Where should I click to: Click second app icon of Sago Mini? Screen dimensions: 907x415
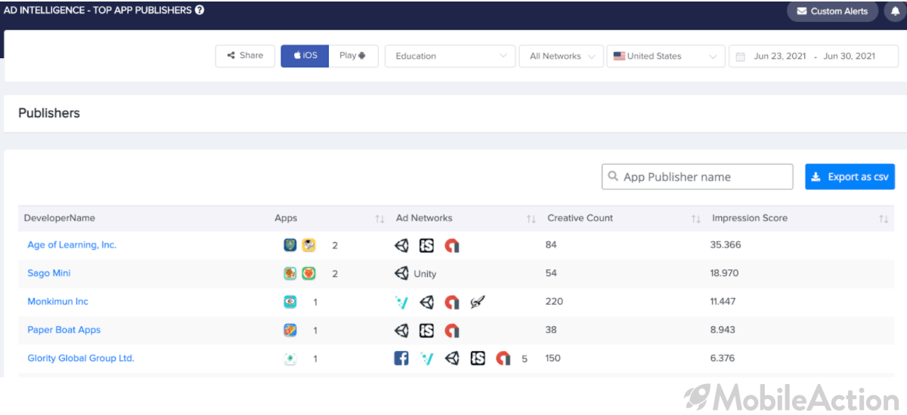(308, 273)
